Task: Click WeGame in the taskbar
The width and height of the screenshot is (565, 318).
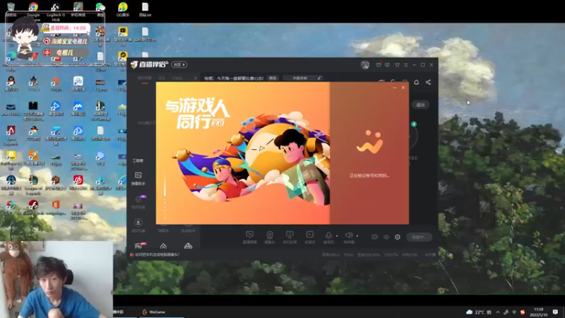Action: click(154, 312)
